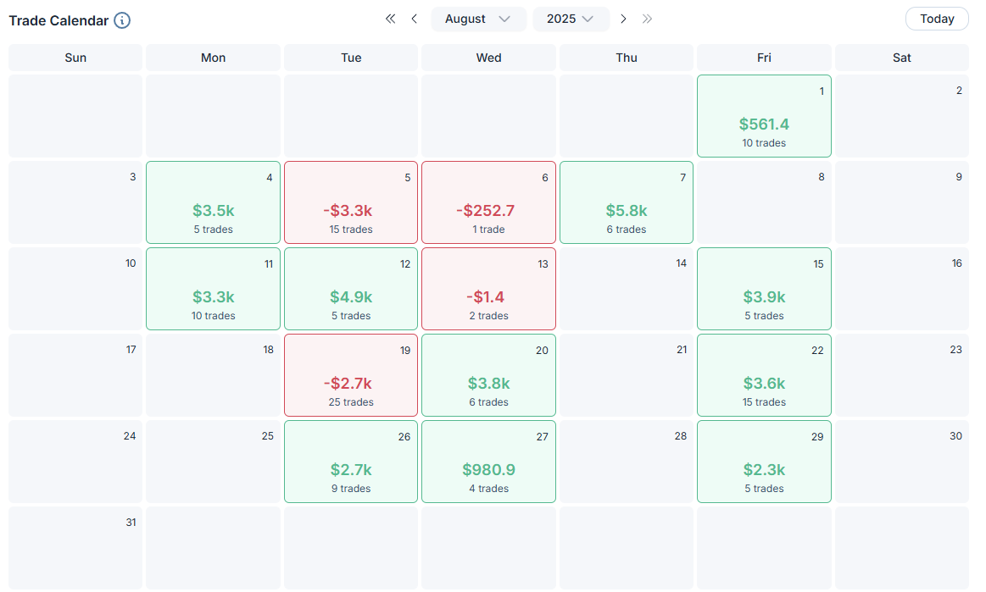The height and width of the screenshot is (592, 986).
Task: Click the August 30 Saturday cell
Action: pos(902,462)
